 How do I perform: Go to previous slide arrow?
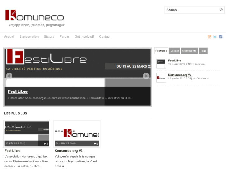tap(9, 76)
